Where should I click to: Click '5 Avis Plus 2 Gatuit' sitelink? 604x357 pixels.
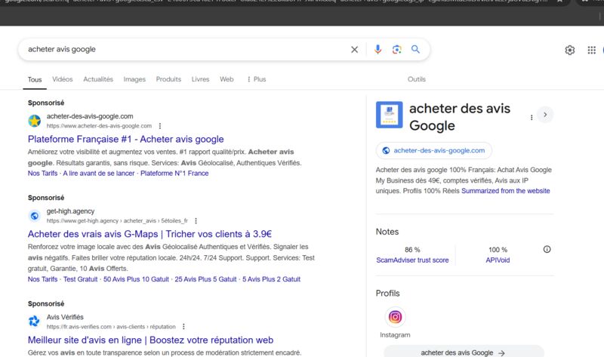(x=271, y=279)
